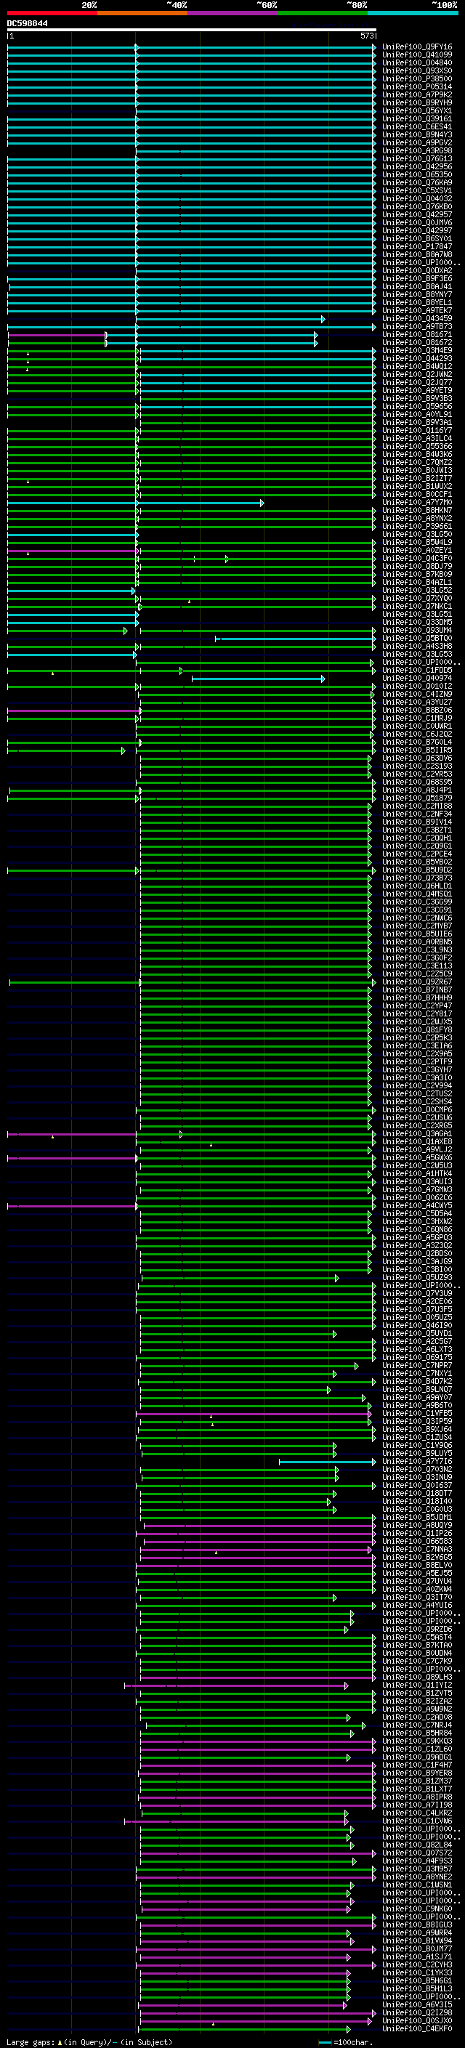465x2048 pixels.
Task: Click the query end position 573
Action: coord(367,36)
